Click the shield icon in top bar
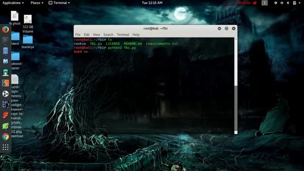Image resolution: width=304 pixels, height=171 pixels. pyautogui.click(x=275, y=3)
